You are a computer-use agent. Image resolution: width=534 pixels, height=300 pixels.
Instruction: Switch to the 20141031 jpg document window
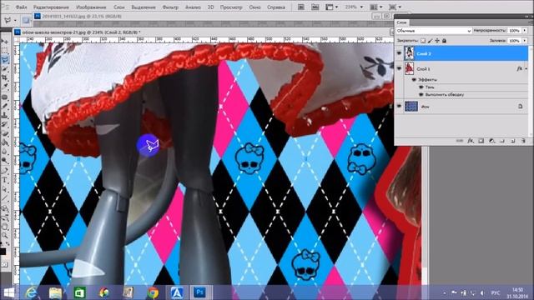82,16
